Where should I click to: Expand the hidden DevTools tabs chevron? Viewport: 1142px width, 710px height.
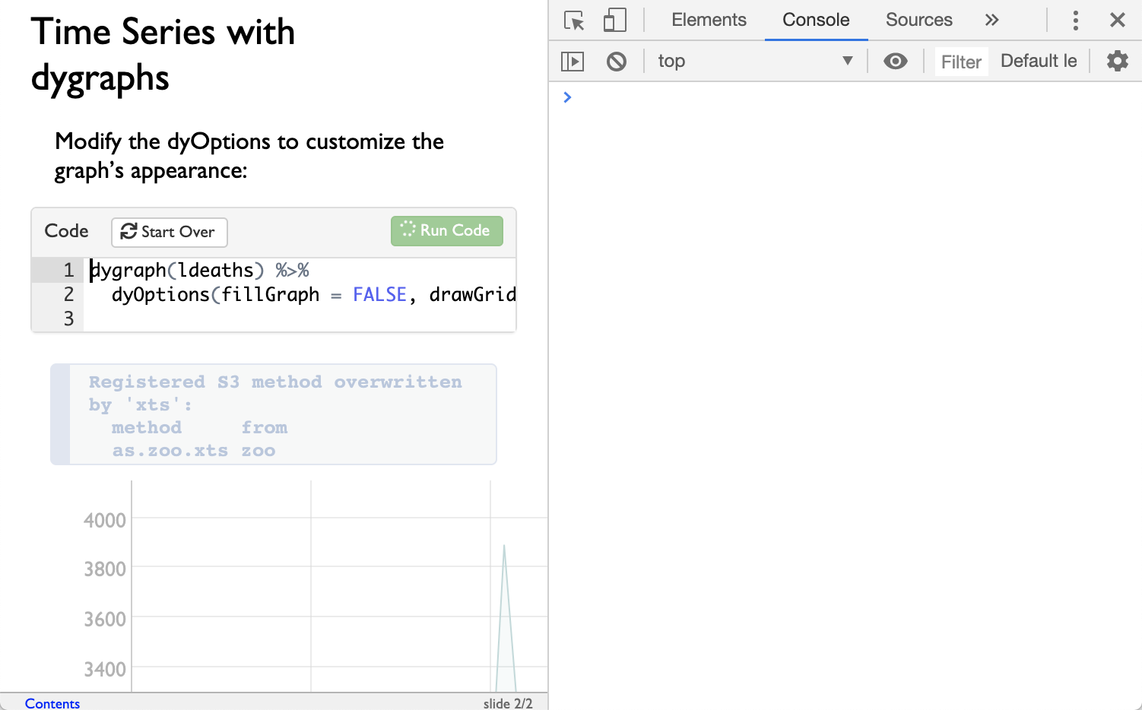coord(992,21)
